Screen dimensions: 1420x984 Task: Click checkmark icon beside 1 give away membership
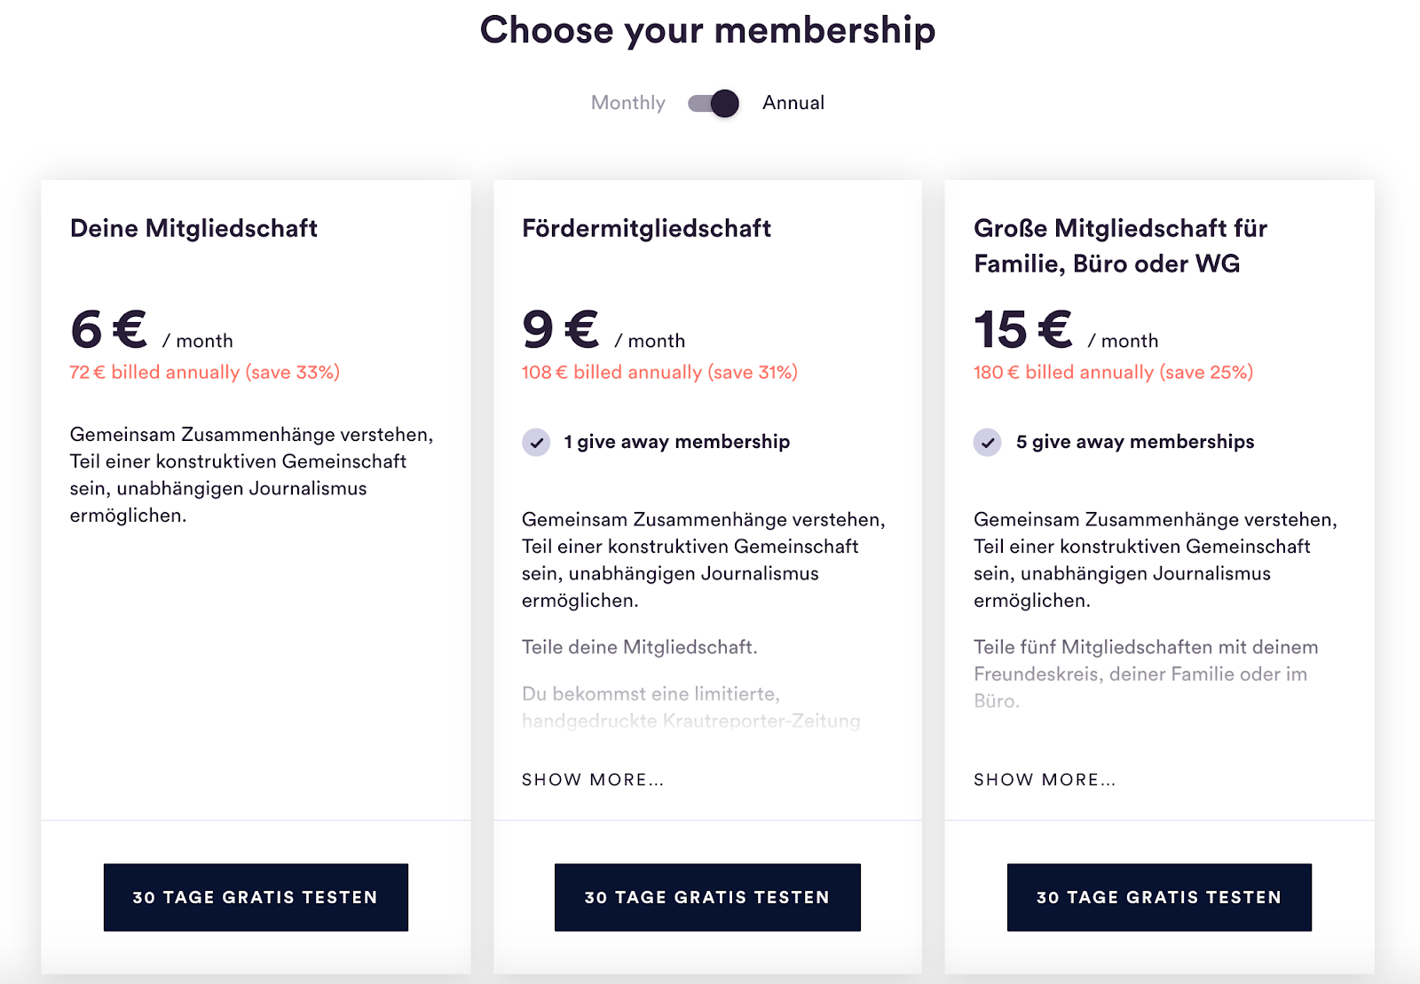536,442
